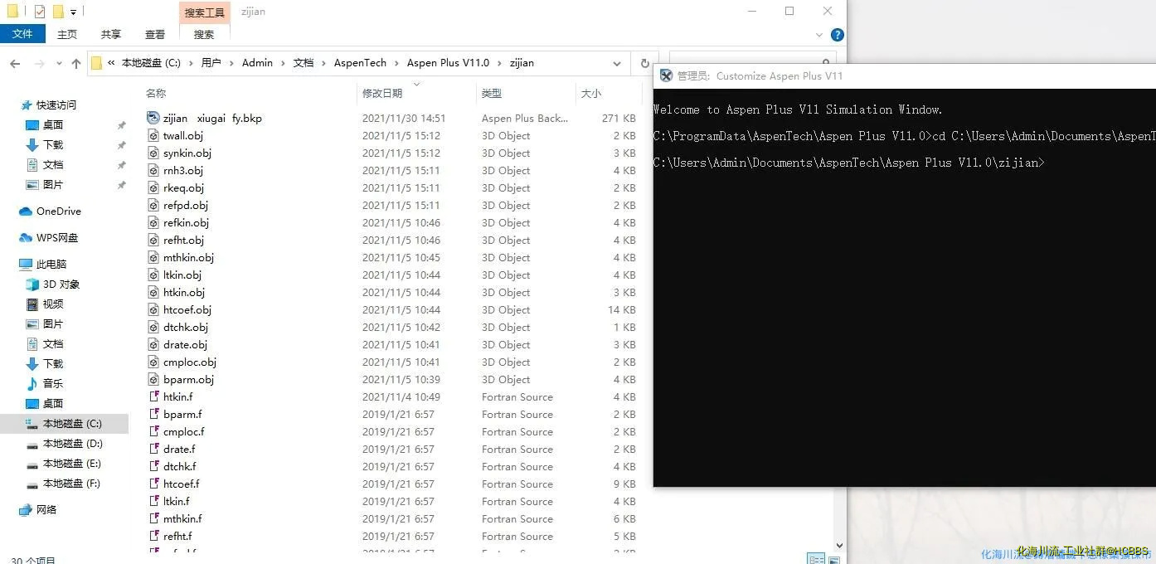The height and width of the screenshot is (564, 1156).
Task: Select the drate.f Fortran file icon
Action: click(153, 449)
